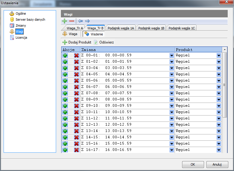
Task: Click the right arrow in Wagi toolbar
Action: [x=88, y=21]
